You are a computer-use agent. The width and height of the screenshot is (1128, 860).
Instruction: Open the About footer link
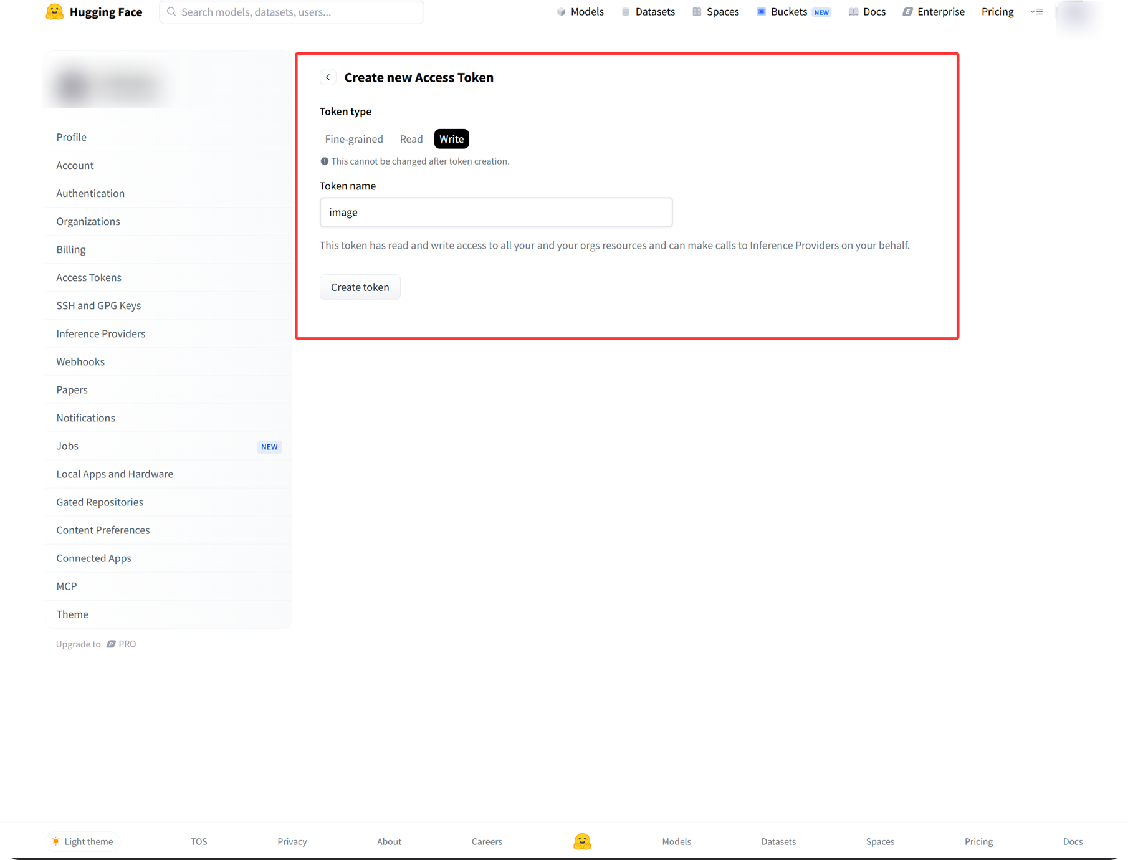[x=389, y=841]
